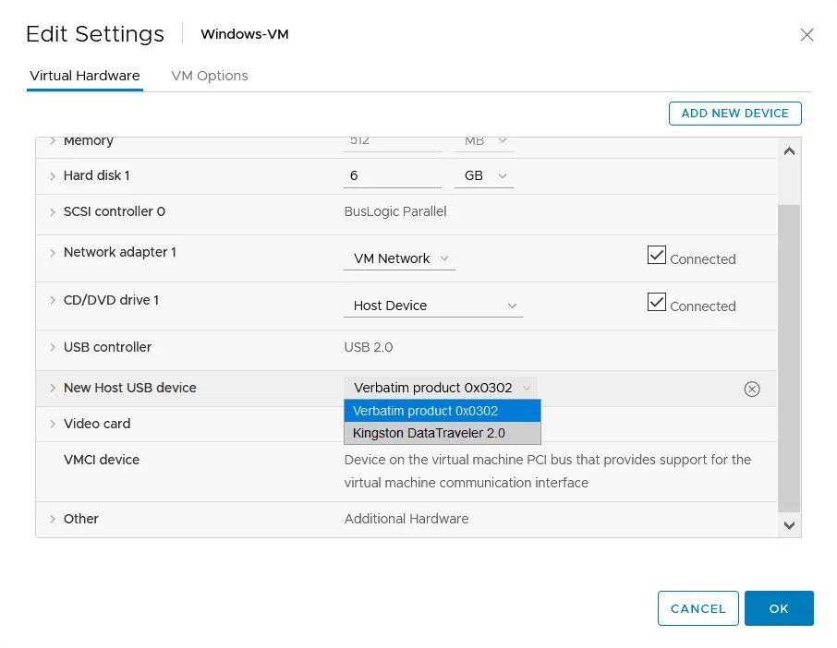837x648 pixels.
Task: Expand the Video card settings
Action: click(53, 424)
